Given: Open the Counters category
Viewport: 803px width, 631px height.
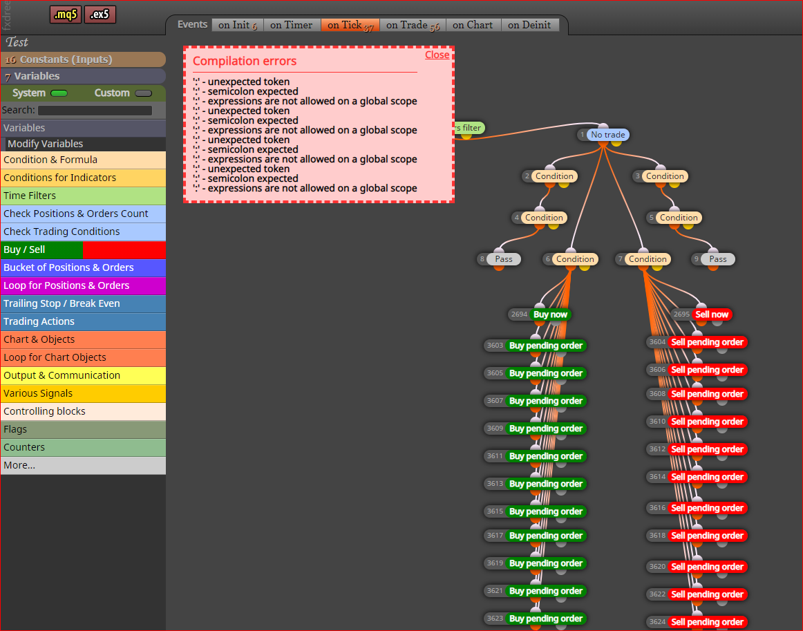Looking at the screenshot, I should click(83, 447).
